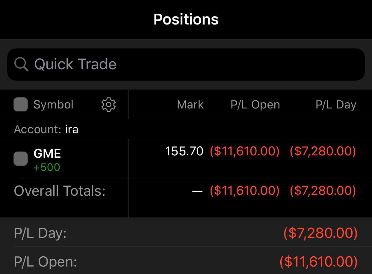Tap the magnifier icon in Quick Trade

tap(21, 64)
